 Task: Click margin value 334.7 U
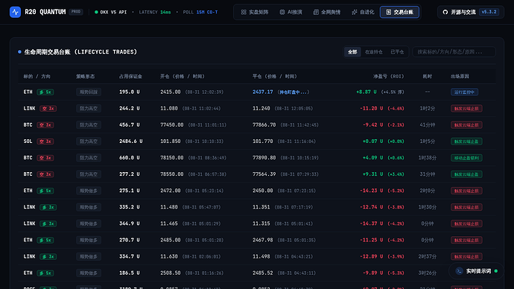pyautogui.click(x=129, y=256)
